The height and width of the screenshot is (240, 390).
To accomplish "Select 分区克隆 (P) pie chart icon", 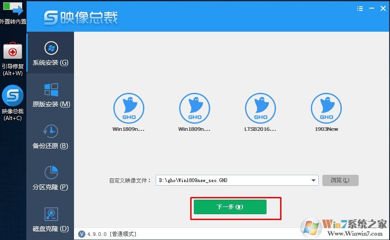I will [x=50, y=173].
